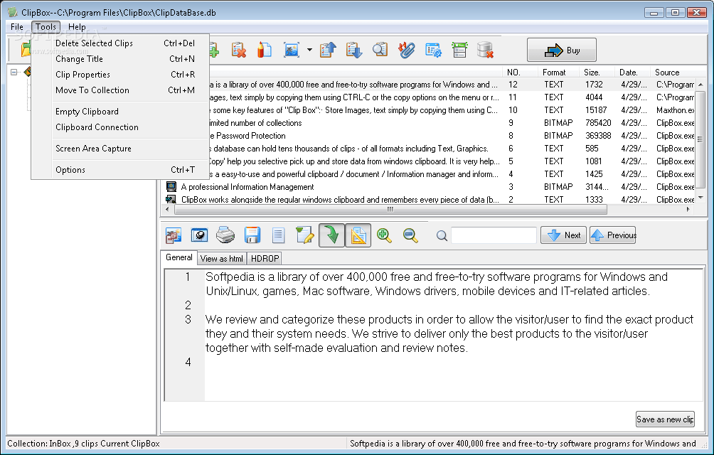The width and height of the screenshot is (714, 455).
Task: Click the clip list vertical scrollbar up arrow
Action: coord(700,85)
